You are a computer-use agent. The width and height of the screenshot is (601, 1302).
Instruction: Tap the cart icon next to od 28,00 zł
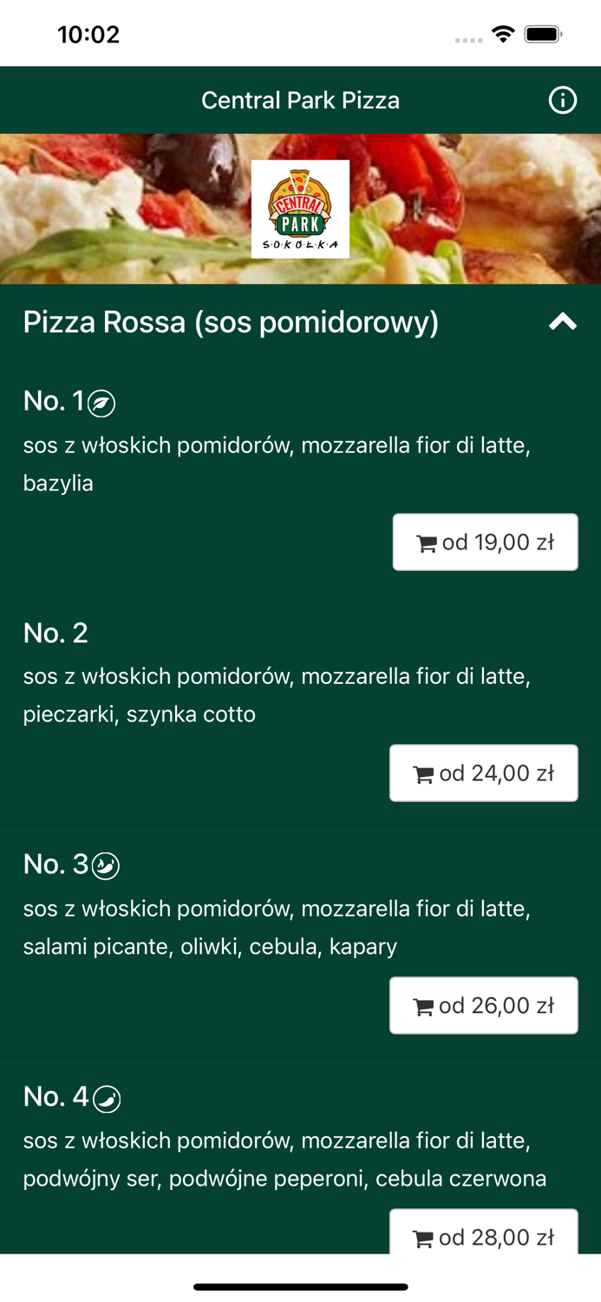pos(424,1236)
